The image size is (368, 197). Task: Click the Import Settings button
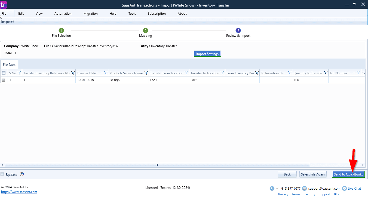(x=207, y=54)
